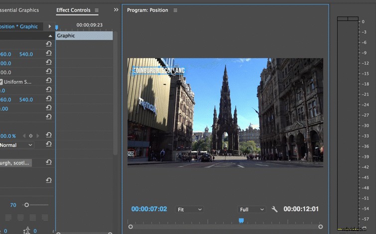Open the Full playback resolution dropdown
This screenshot has width=376, height=234.
click(x=251, y=210)
